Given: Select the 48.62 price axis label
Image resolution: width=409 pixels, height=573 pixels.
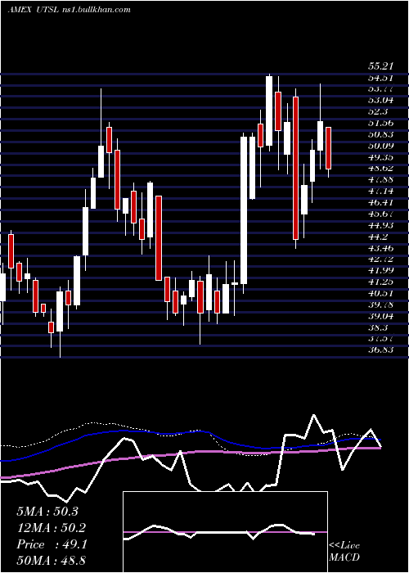Looking at the screenshot, I should click(x=380, y=168).
